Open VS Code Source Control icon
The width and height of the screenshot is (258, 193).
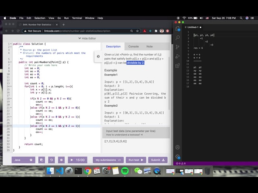(177, 47)
